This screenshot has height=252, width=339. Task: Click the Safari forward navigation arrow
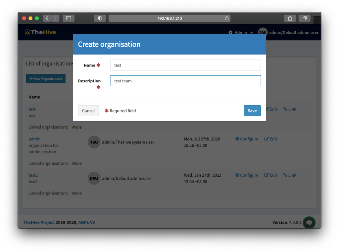click(55, 19)
